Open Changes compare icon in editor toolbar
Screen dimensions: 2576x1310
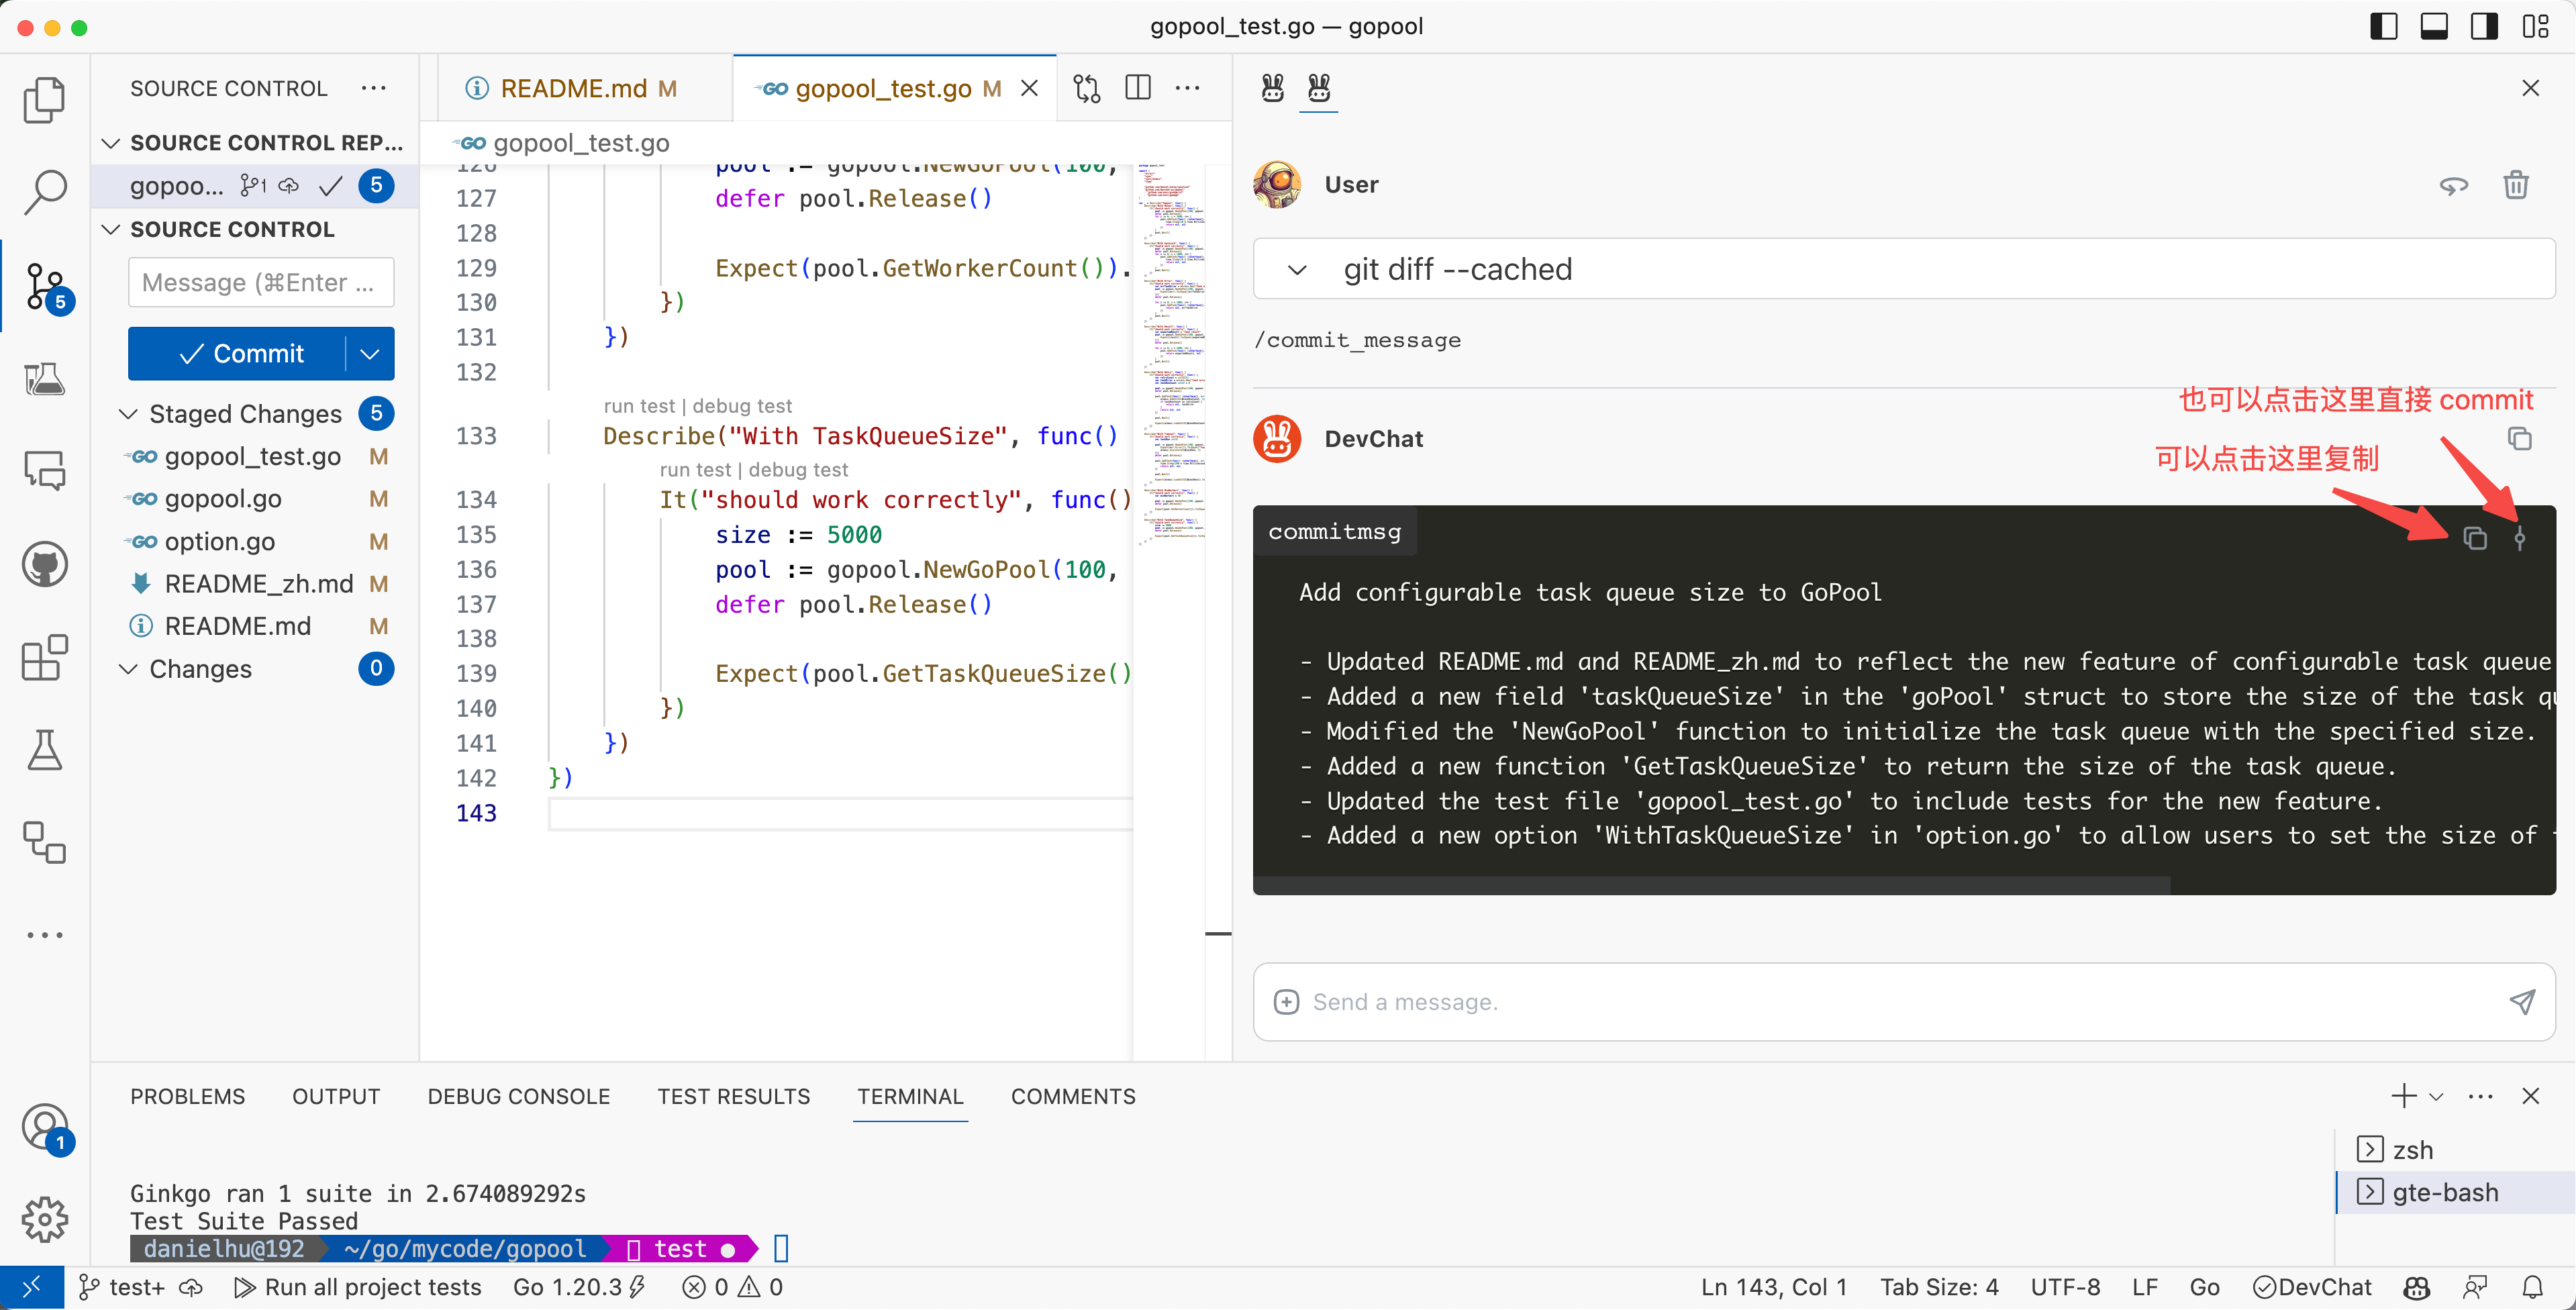click(1087, 88)
